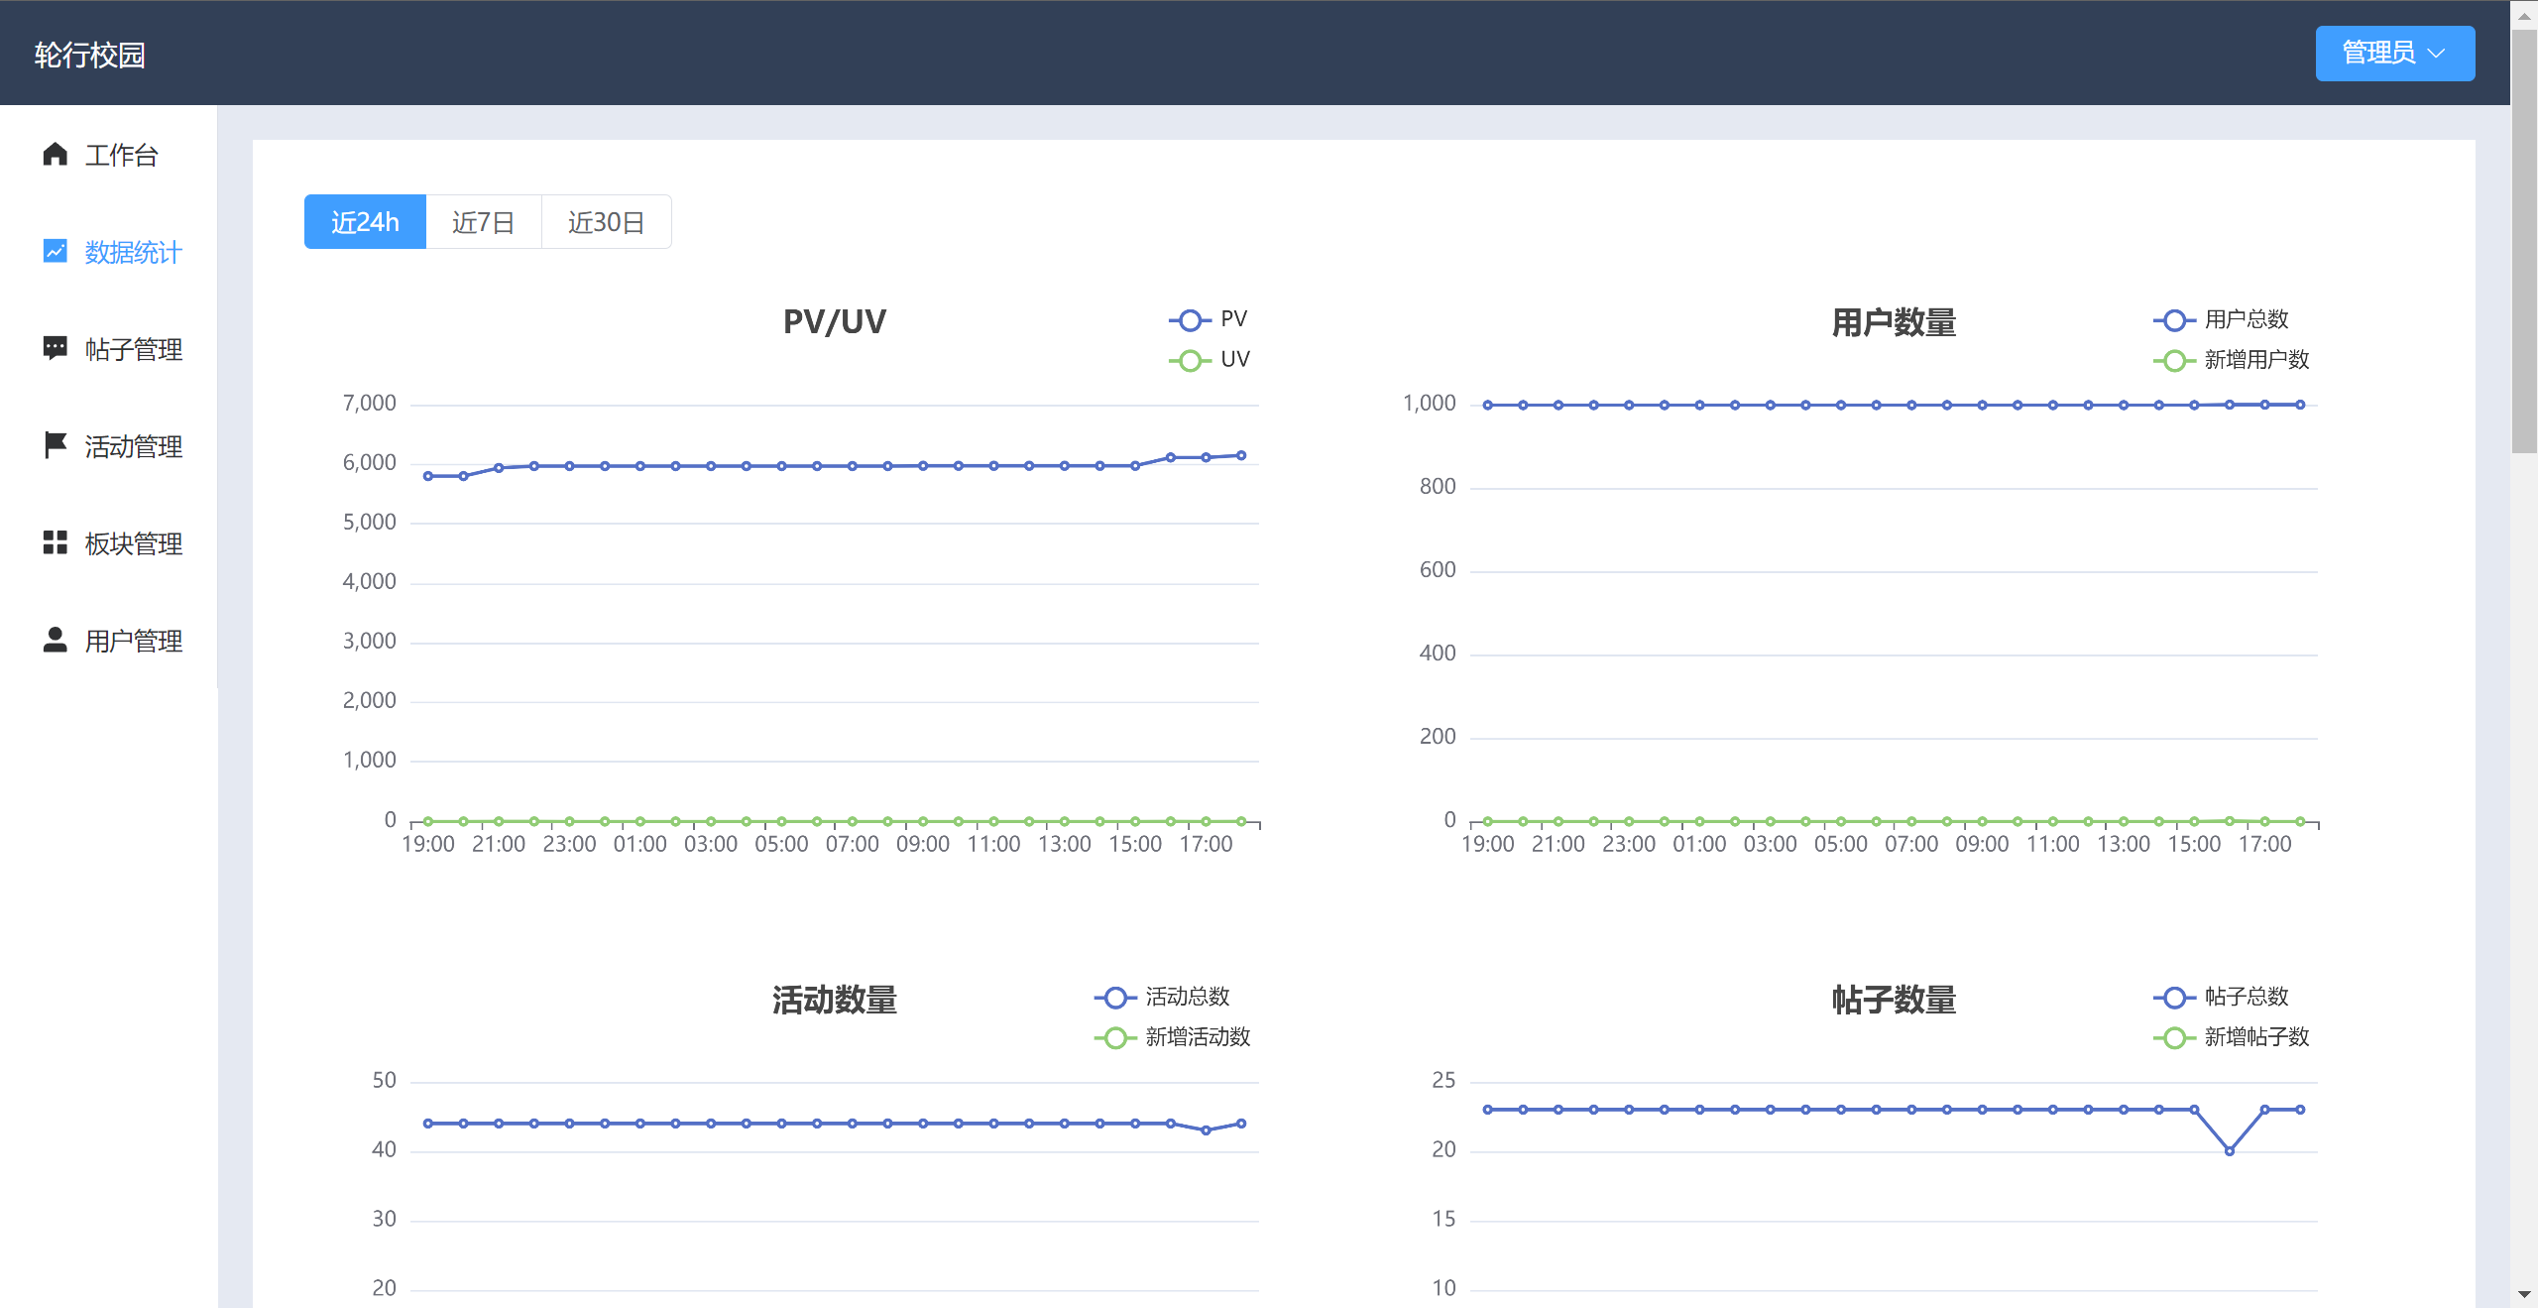This screenshot has height=1308, width=2538.
Task: Click the person icon for 用户管理
Action: (x=56, y=640)
